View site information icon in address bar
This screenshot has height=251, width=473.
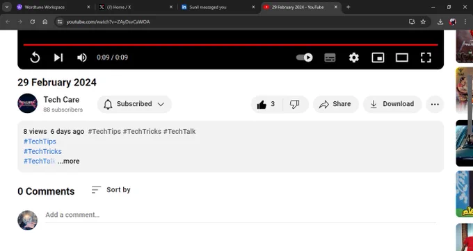click(60, 21)
